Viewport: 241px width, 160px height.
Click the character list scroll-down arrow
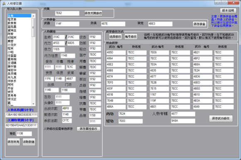point(33,104)
